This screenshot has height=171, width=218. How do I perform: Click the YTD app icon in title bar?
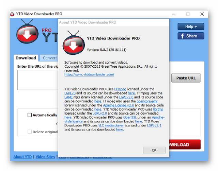point(12,14)
